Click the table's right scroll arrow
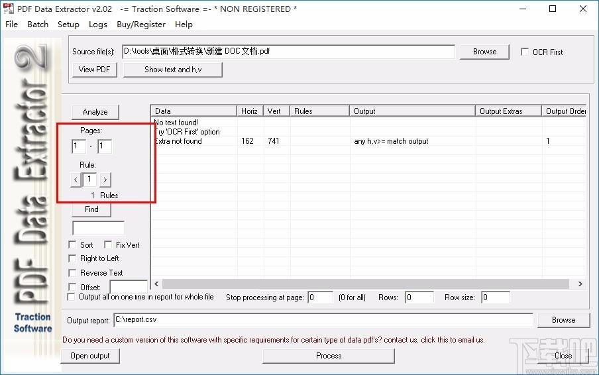599x375 pixels. (x=580, y=284)
